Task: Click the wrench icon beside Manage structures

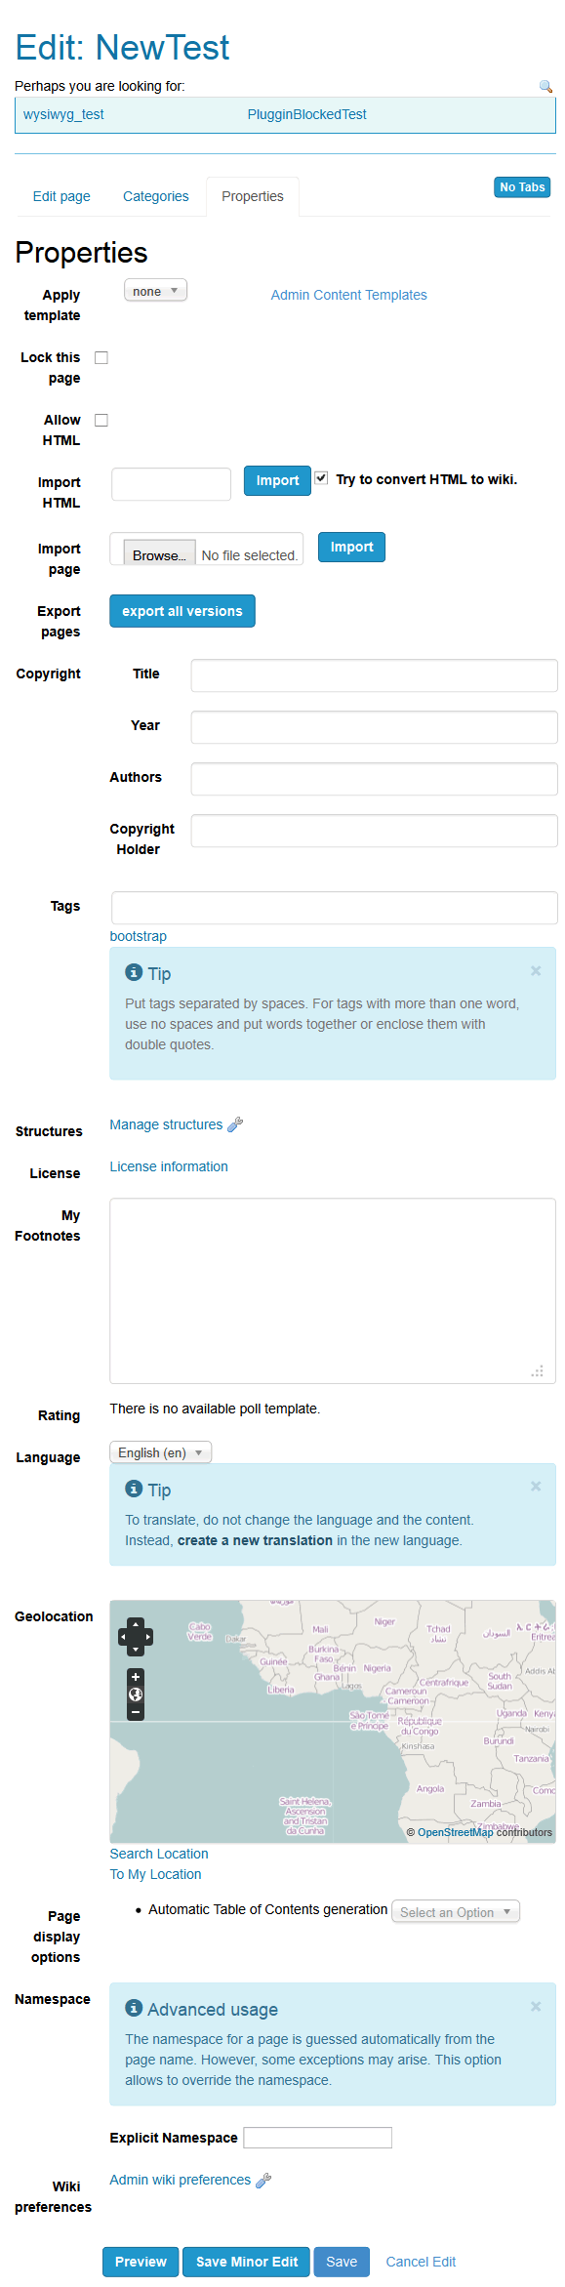Action: tap(235, 1124)
